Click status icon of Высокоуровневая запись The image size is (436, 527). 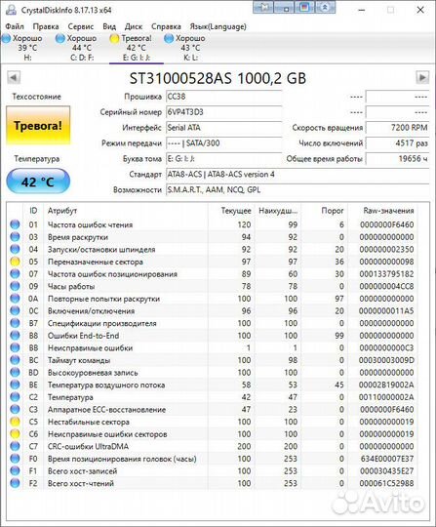15,373
